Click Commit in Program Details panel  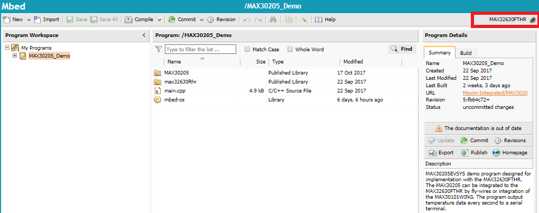point(475,141)
